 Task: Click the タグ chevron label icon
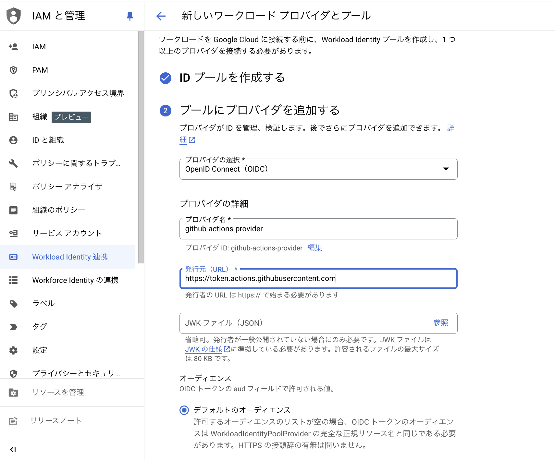tap(13, 327)
